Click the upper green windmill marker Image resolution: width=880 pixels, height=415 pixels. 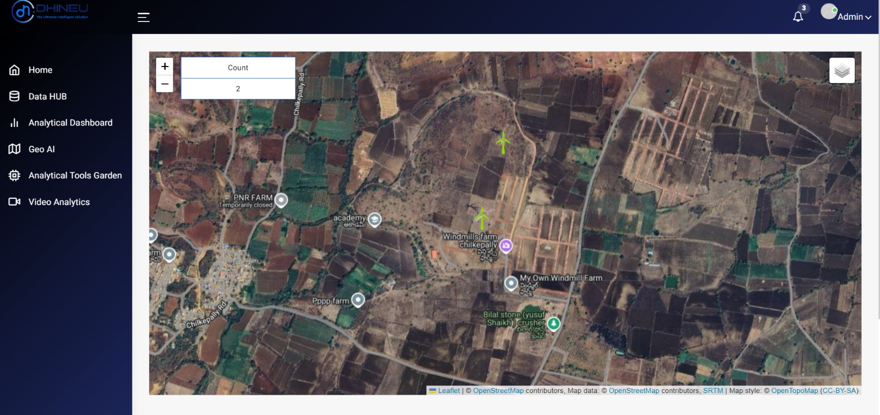click(503, 142)
